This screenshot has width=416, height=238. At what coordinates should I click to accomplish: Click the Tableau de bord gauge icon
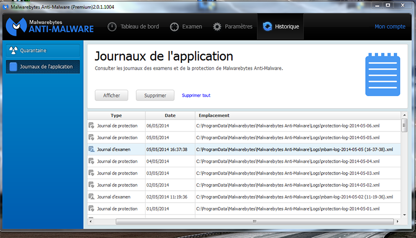(112, 27)
